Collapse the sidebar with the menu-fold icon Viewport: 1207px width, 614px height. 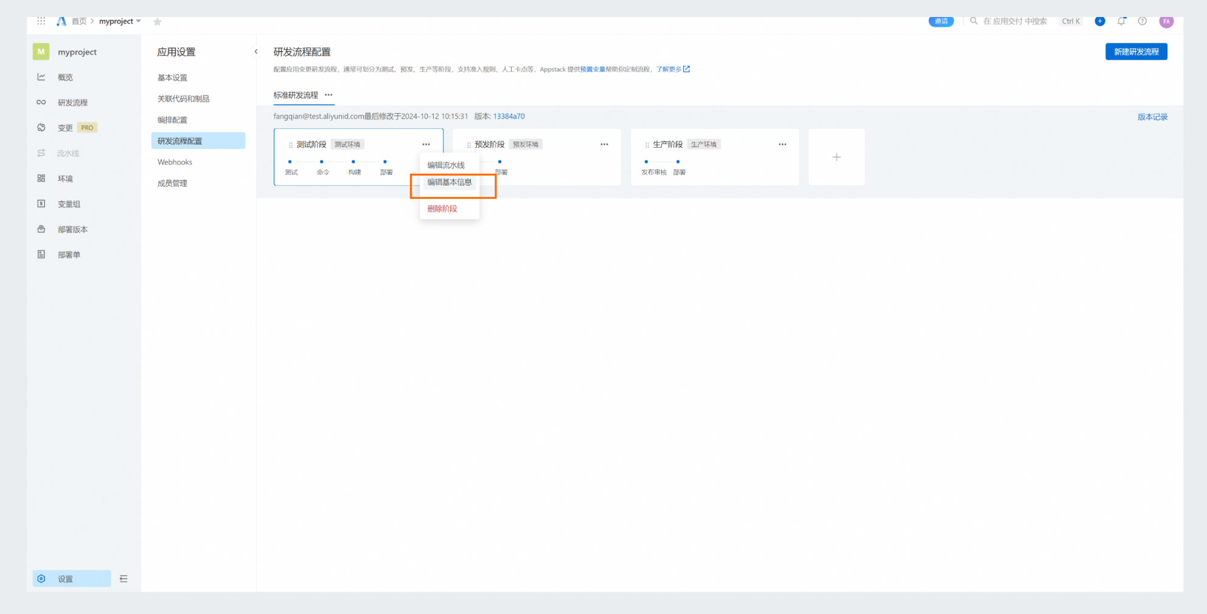pos(123,579)
